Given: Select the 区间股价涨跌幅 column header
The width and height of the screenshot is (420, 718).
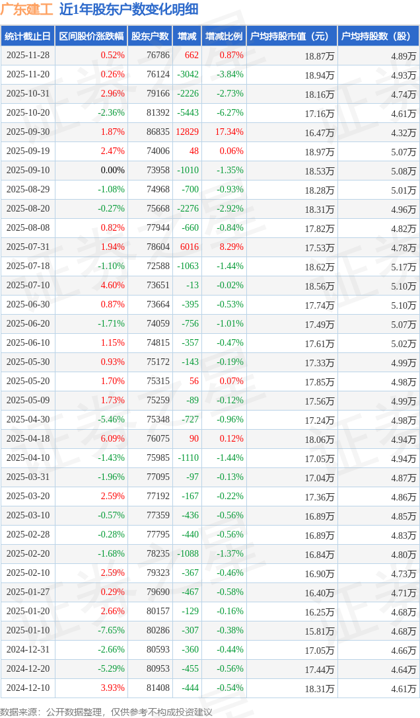Looking at the screenshot, I should click(91, 36).
